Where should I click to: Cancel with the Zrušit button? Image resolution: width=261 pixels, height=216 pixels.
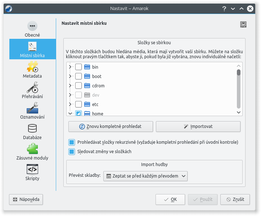[x=235, y=199]
